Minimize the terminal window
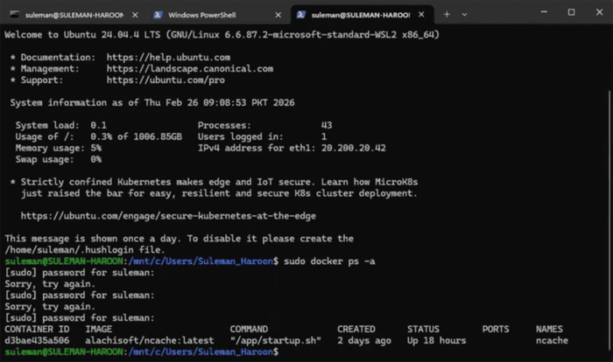The height and width of the screenshot is (362, 613). tap(544, 12)
